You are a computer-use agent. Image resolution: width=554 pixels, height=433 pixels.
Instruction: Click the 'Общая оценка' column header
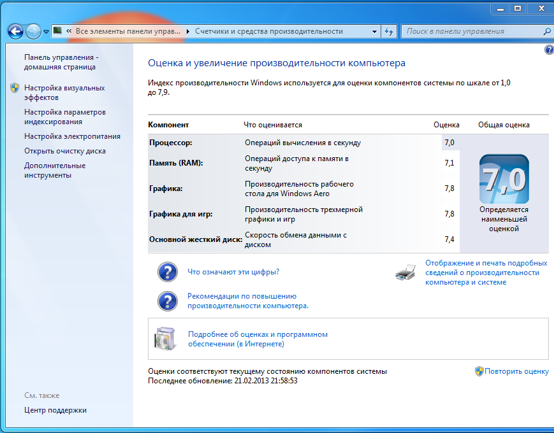coord(504,125)
